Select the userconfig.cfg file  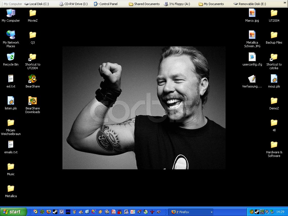click(252, 57)
